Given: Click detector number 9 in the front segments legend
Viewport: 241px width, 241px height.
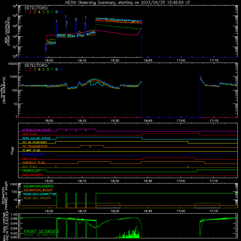Looking at the screenshot, I should (61, 12).
